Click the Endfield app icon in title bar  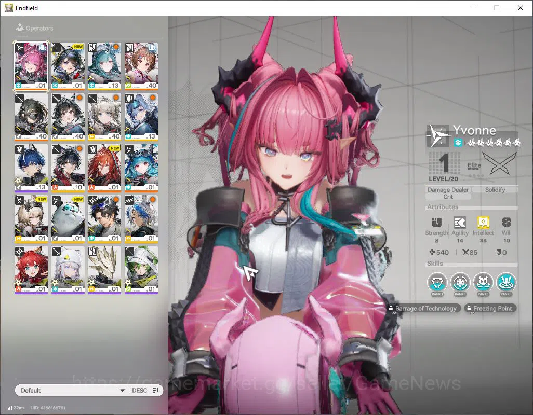9,8
